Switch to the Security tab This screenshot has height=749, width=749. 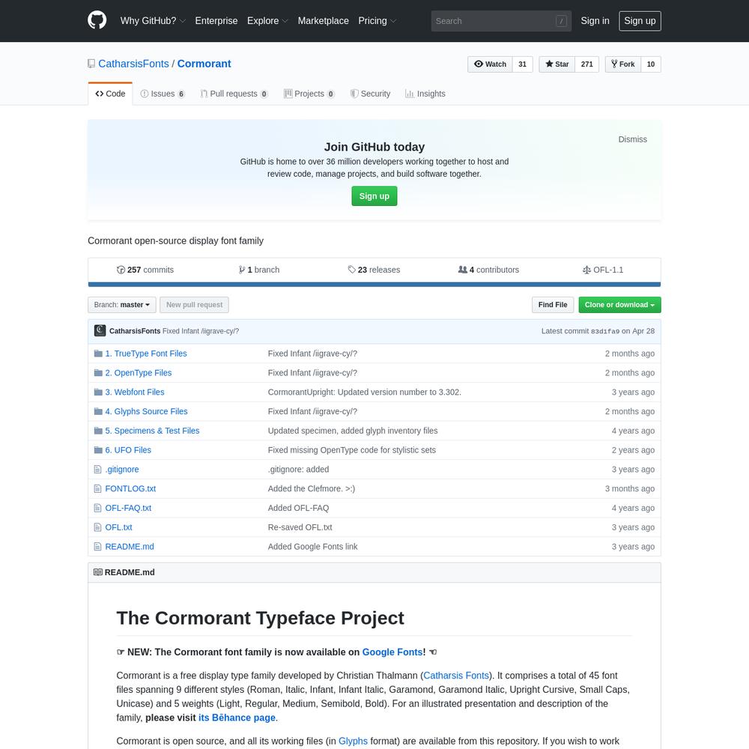(370, 94)
